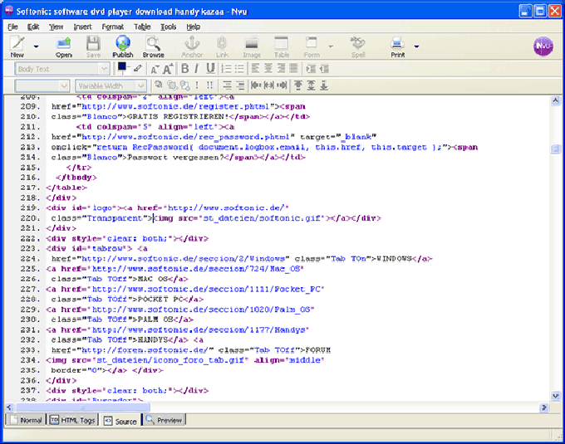Click the Spell check icon

pos(358,46)
